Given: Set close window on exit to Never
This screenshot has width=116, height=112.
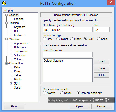Looking at the screenshot, I should coord(62,93).
